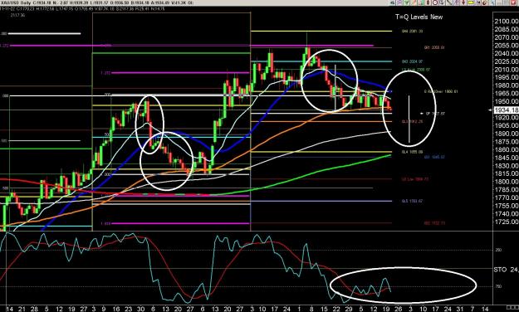
Task: Click price axis label 2055.00
Action: click(507, 46)
